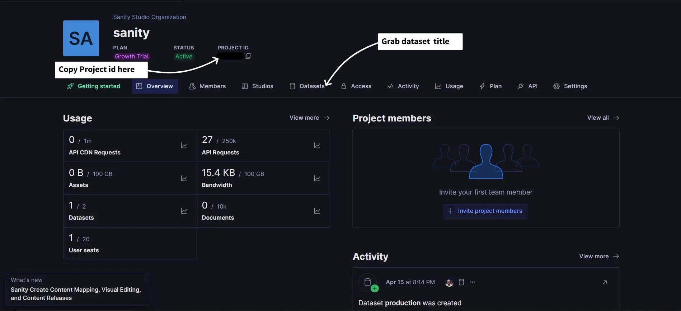This screenshot has height=311, width=681.
Task: Open the Members tab
Action: (207, 86)
